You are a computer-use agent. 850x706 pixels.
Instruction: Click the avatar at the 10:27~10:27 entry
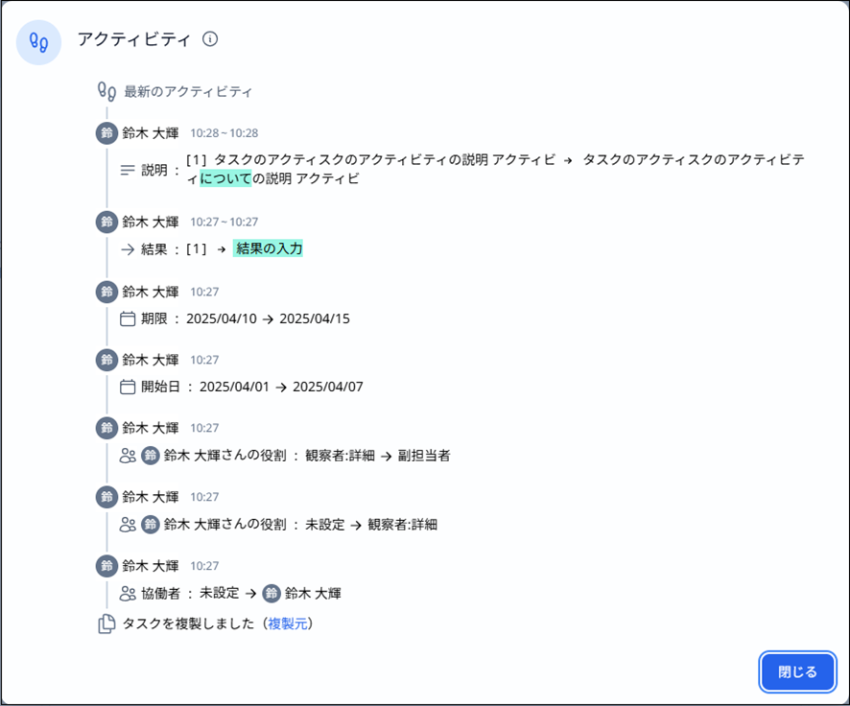point(106,222)
